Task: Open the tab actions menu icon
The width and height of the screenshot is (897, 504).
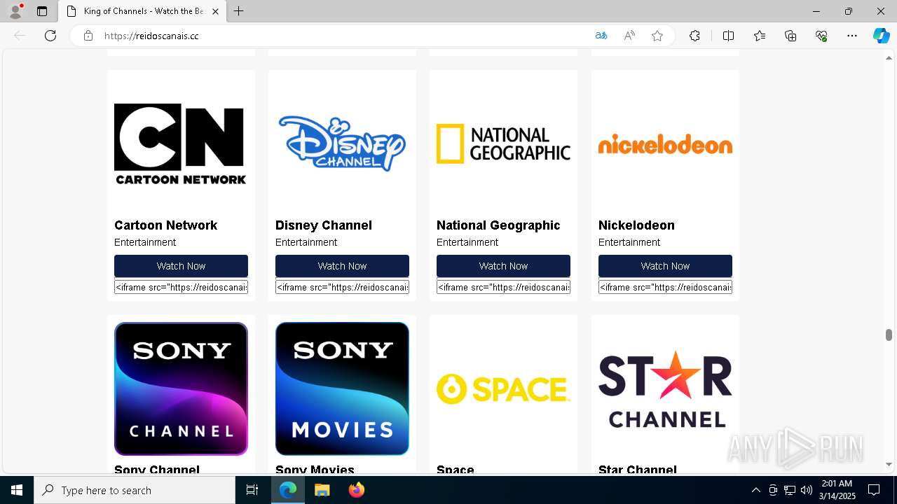Action: coord(42,11)
